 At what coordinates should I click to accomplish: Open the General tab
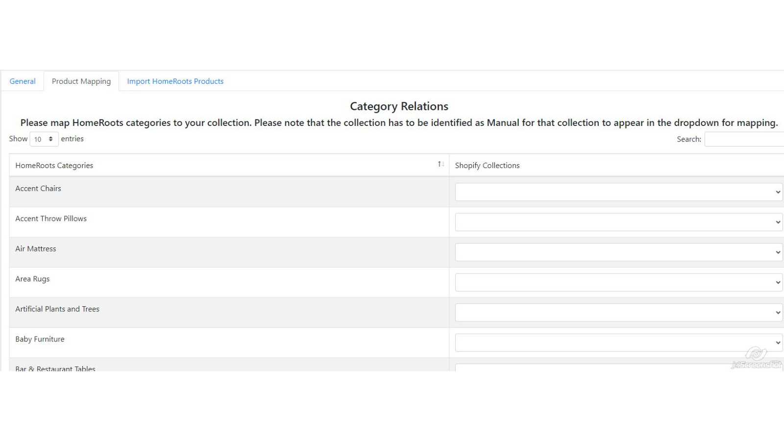(x=23, y=81)
